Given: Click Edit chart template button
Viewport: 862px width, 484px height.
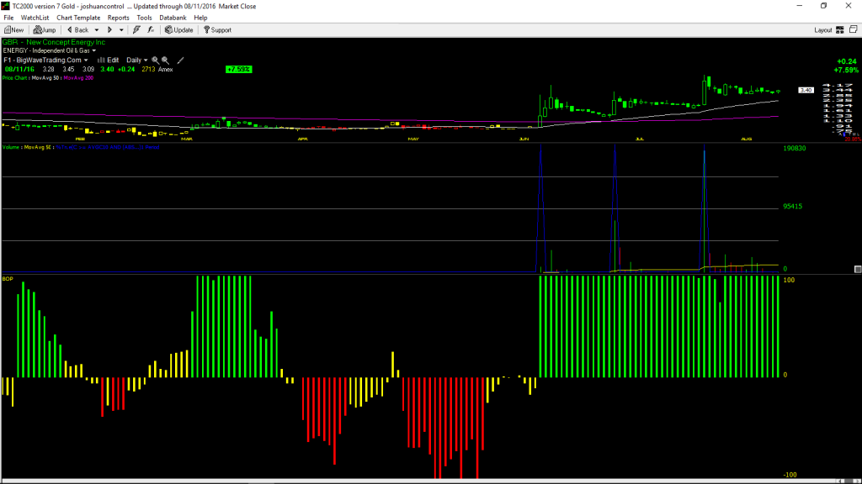Looking at the screenshot, I should (109, 60).
